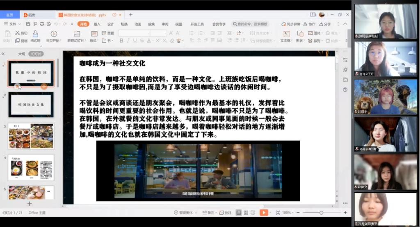This screenshot has width=420, height=227.
Task: Expand the New Slide (新建幻灯片) dropdown
Action: pyautogui.click(x=77, y=41)
